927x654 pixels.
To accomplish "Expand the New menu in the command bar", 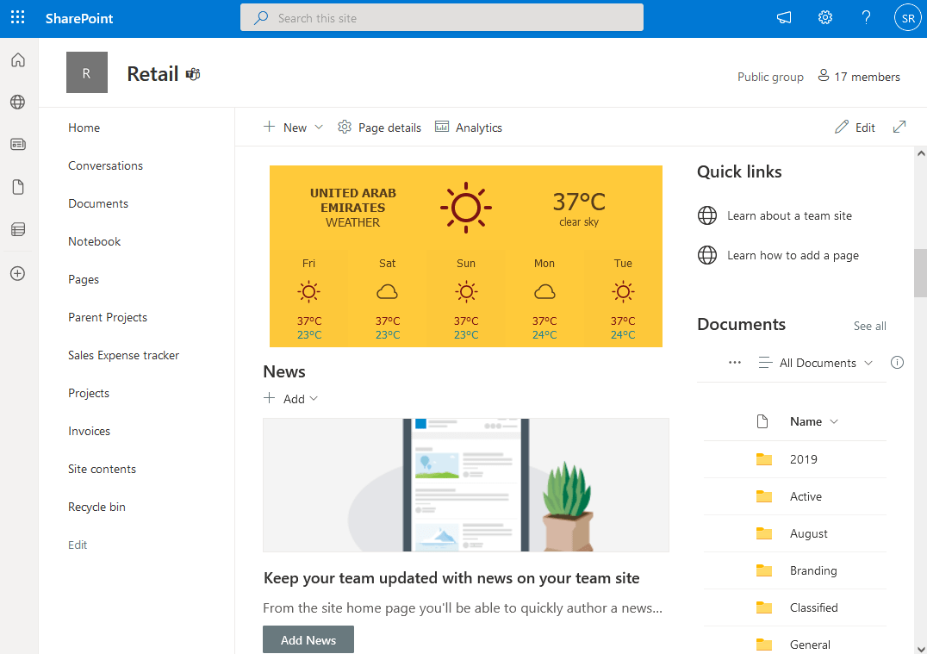I will tap(319, 127).
